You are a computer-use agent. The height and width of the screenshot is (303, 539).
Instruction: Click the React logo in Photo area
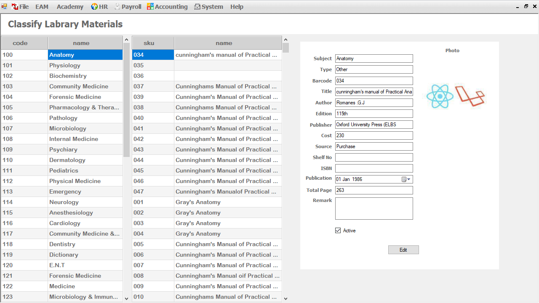coord(440,96)
